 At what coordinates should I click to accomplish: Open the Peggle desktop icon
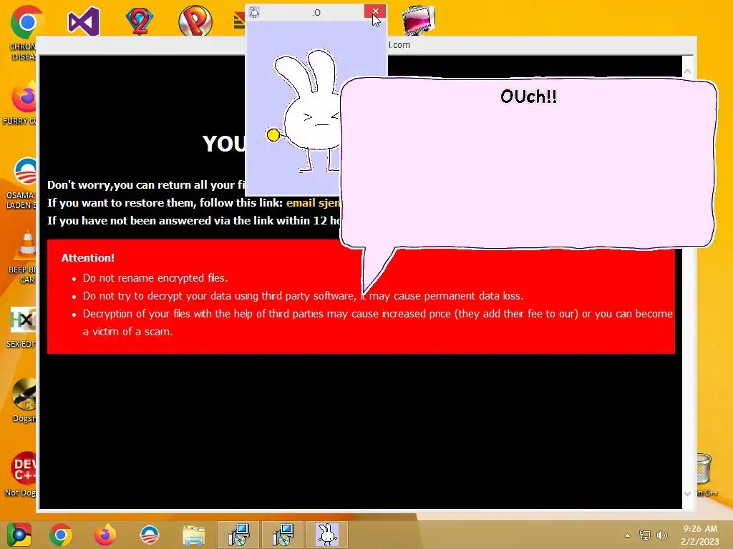tap(195, 21)
